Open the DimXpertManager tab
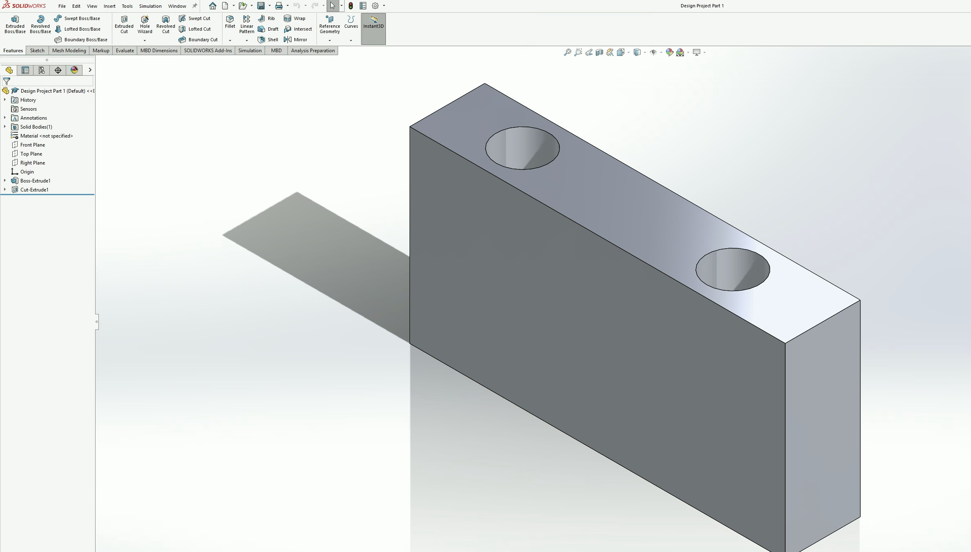This screenshot has height=552, width=971. (58, 70)
